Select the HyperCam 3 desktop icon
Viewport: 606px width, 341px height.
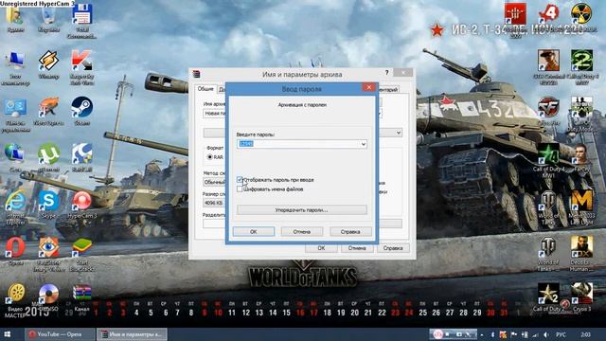[x=81, y=205]
